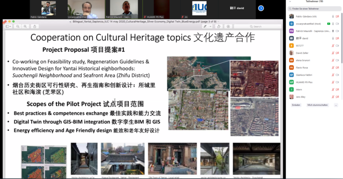Select the IUC logo video thumbnail
The height and width of the screenshot is (179, 343).
point(199,9)
